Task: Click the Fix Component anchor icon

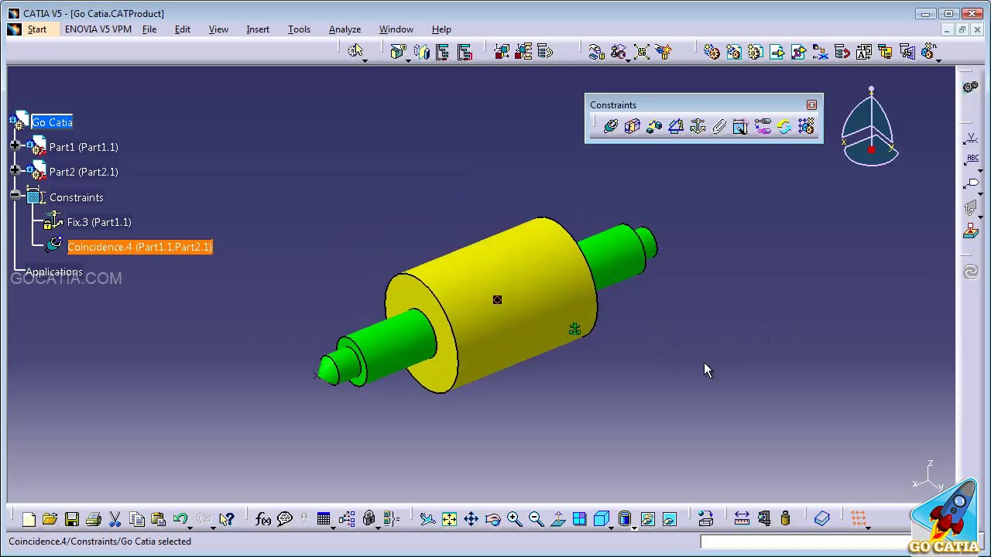Action: [x=698, y=126]
